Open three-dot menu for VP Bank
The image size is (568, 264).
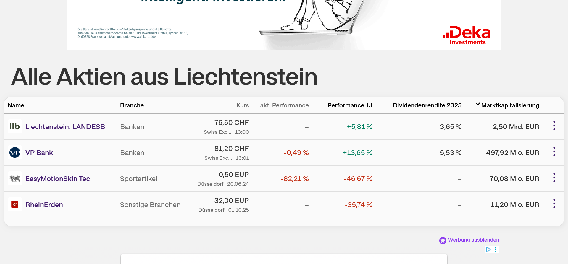554,152
